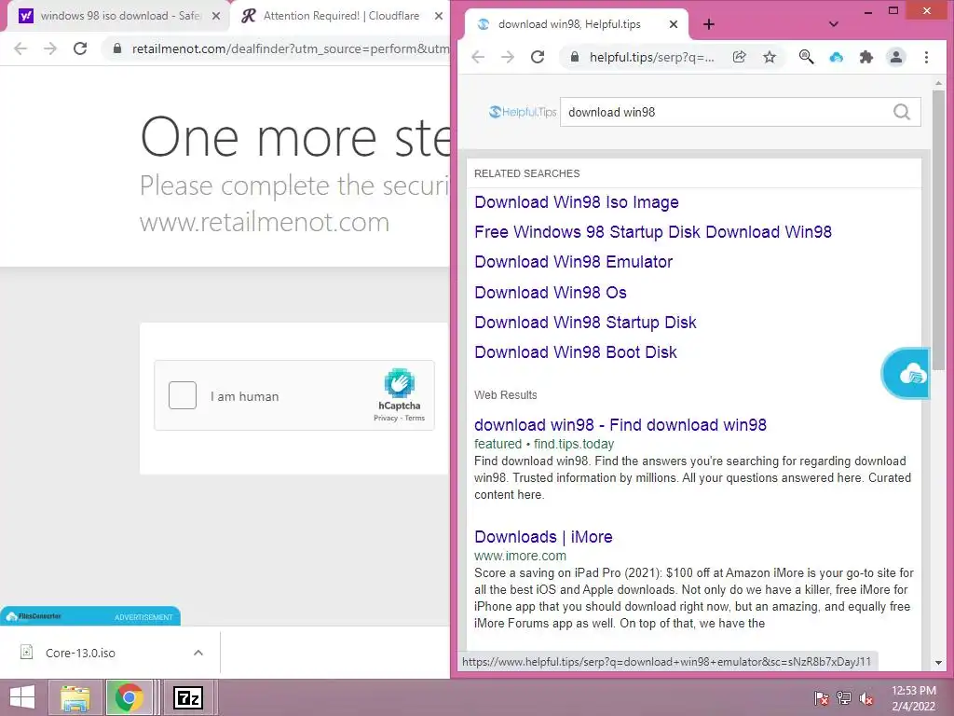Go back in the helpful.tips window
Viewport: 954px width, 716px height.
click(478, 57)
